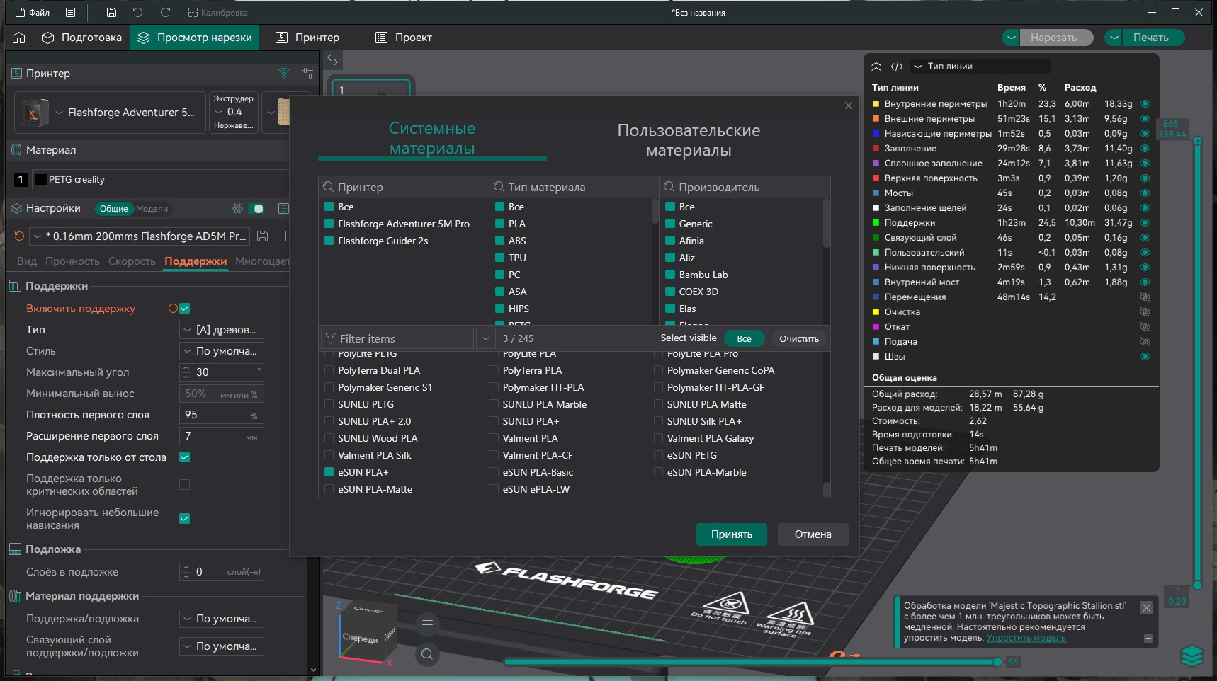Open layers stack icon at bottom right
Image resolution: width=1217 pixels, height=681 pixels.
1192,656
